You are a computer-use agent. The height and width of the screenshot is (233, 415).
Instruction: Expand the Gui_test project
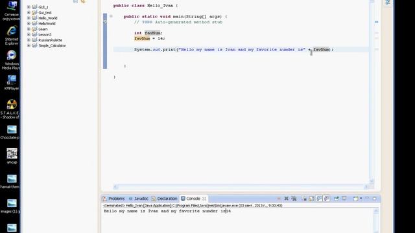29,12
